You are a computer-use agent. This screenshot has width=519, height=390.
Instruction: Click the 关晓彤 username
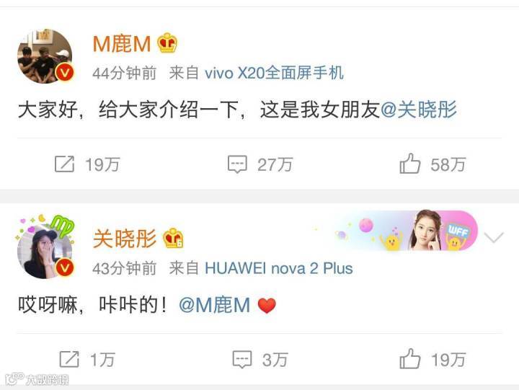point(125,239)
